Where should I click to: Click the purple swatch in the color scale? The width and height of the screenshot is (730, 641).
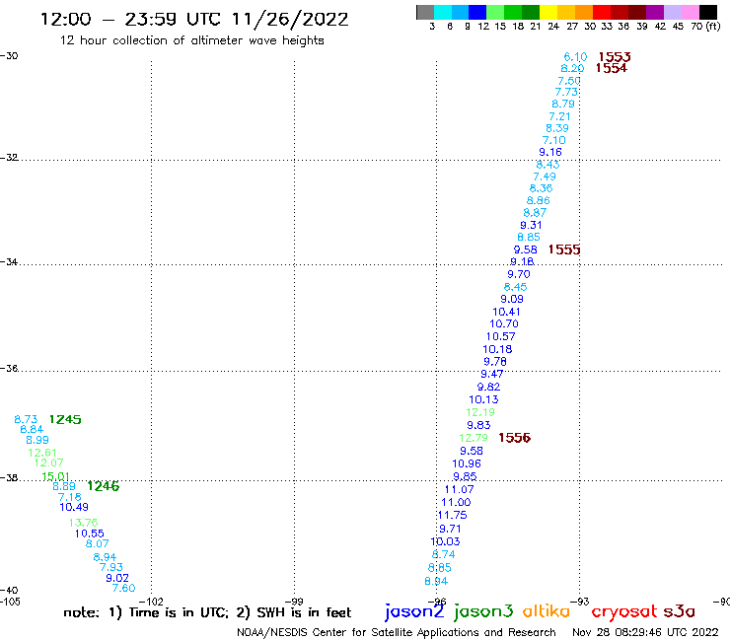(x=655, y=12)
